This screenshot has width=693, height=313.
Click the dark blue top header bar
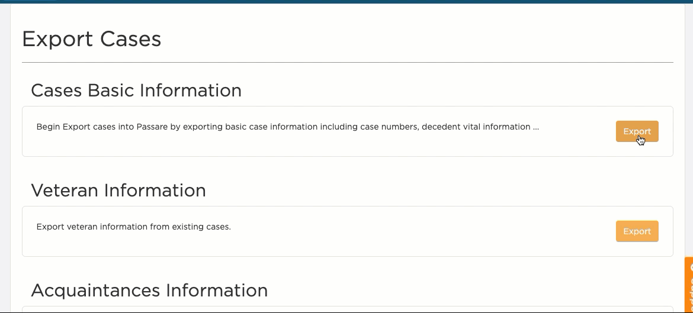[x=346, y=2]
